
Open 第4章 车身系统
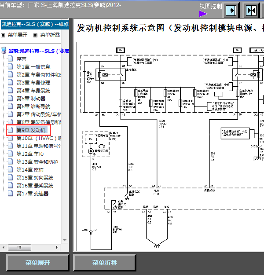pos(33,91)
